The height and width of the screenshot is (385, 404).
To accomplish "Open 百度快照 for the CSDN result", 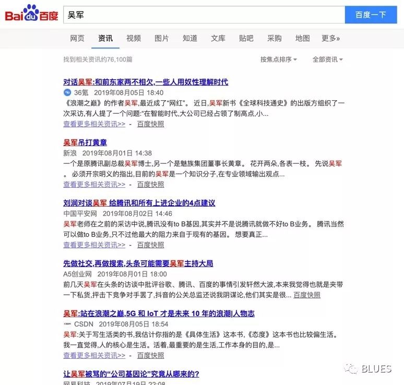I will tap(150, 355).
